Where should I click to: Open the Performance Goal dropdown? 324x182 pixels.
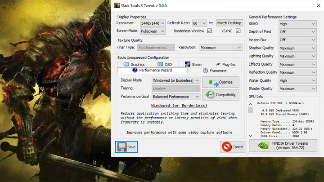175,97
